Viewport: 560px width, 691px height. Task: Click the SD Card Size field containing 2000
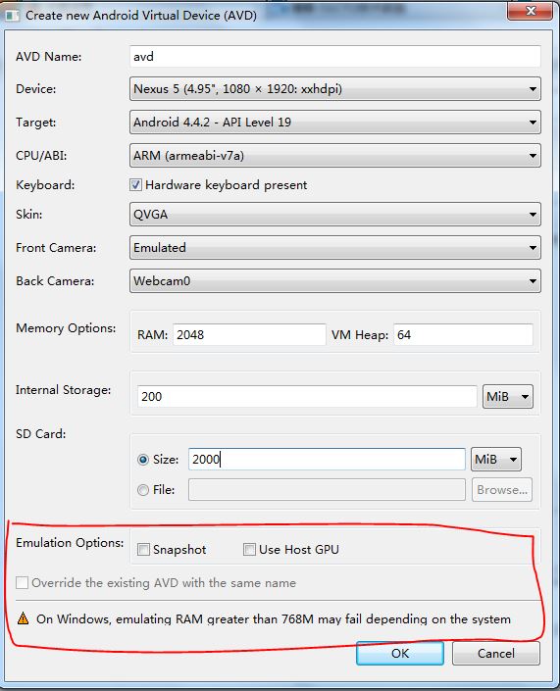click(x=327, y=460)
